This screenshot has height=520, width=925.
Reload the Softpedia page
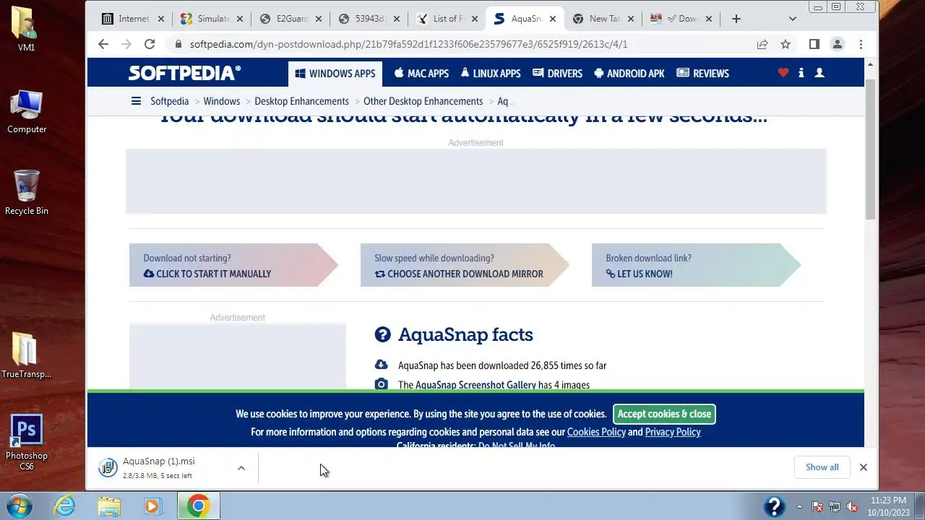(150, 44)
